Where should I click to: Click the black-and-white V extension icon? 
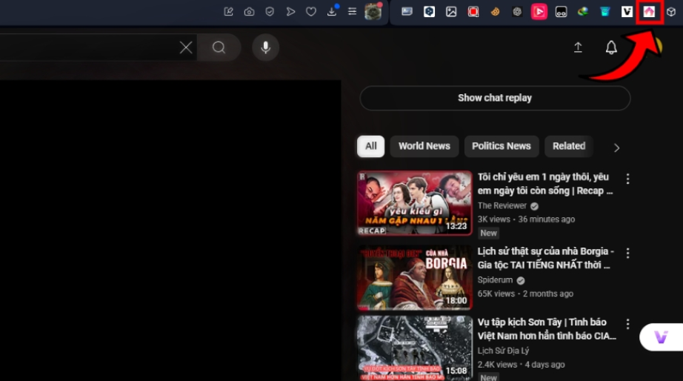pos(627,12)
